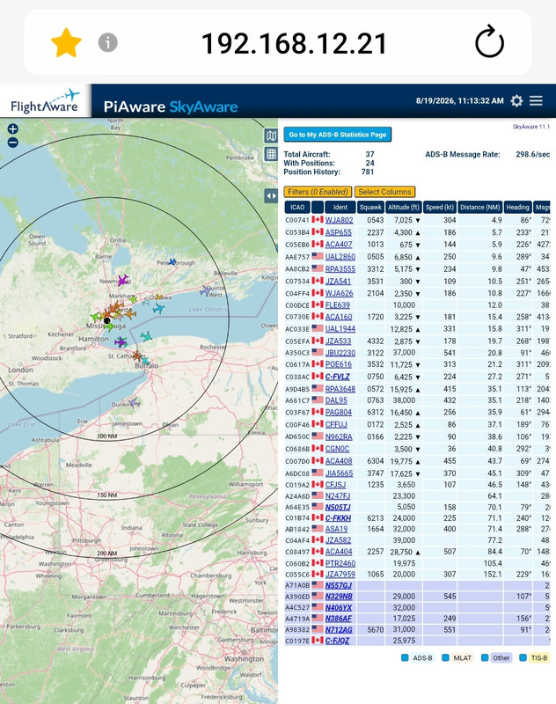Sort by Heading column
Image resolution: width=556 pixels, height=704 pixels.
(517, 207)
